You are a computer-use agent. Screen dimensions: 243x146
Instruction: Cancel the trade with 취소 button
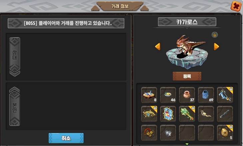[66, 138]
